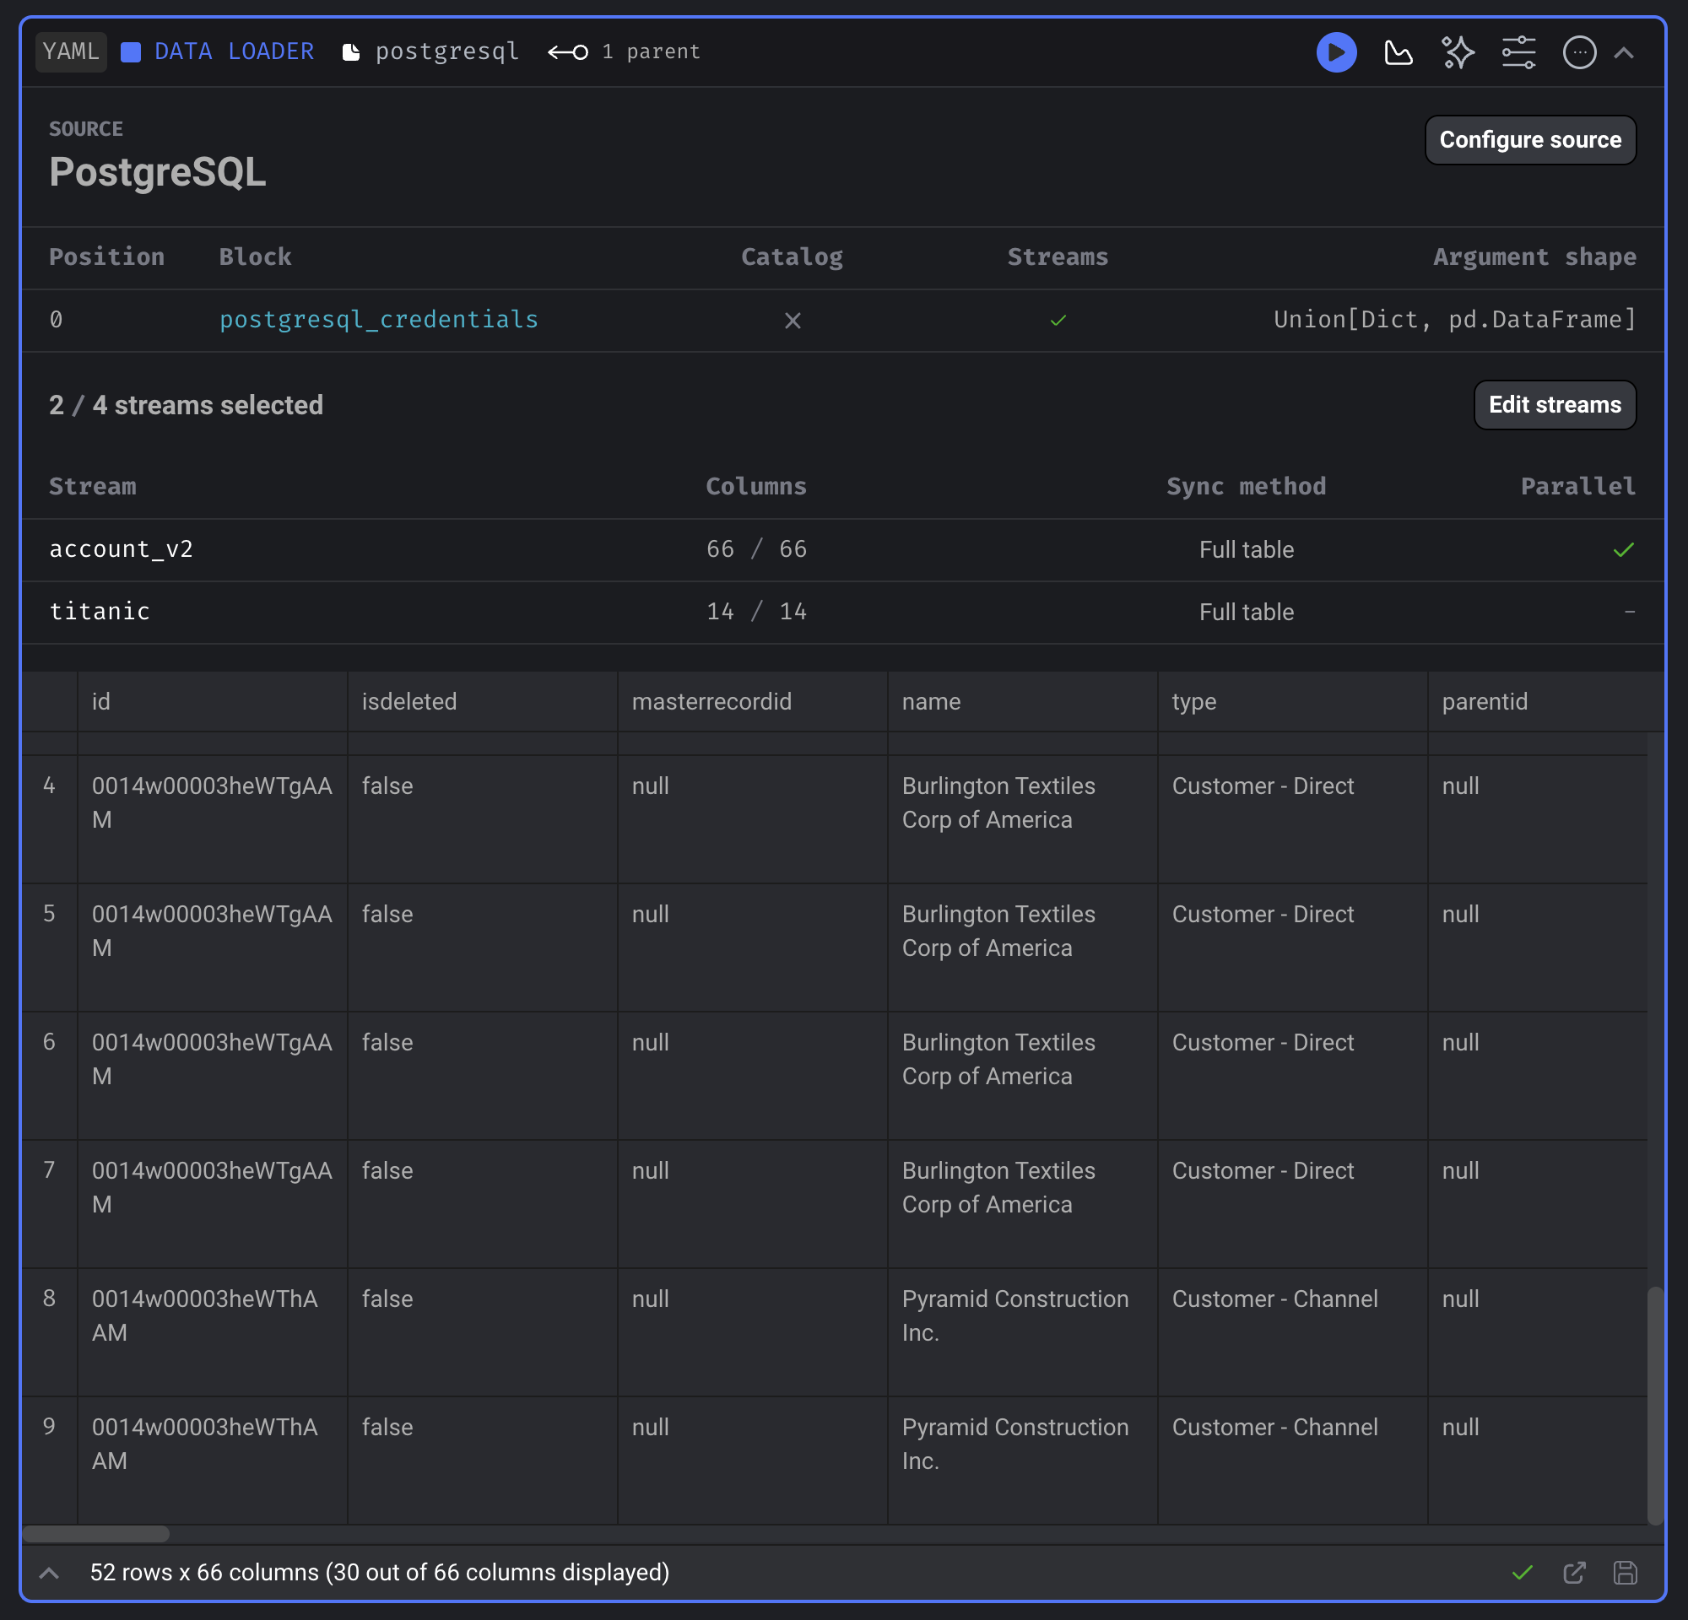1688x1620 pixels.
Task: Click the save output disk icon
Action: point(1624,1573)
